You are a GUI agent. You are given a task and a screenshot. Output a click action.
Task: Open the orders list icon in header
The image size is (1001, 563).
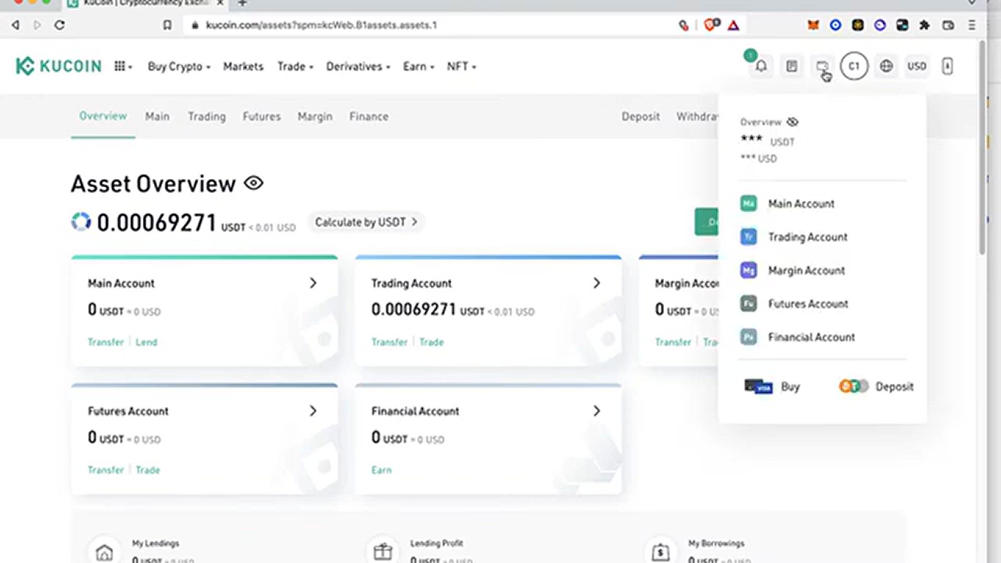click(x=792, y=66)
